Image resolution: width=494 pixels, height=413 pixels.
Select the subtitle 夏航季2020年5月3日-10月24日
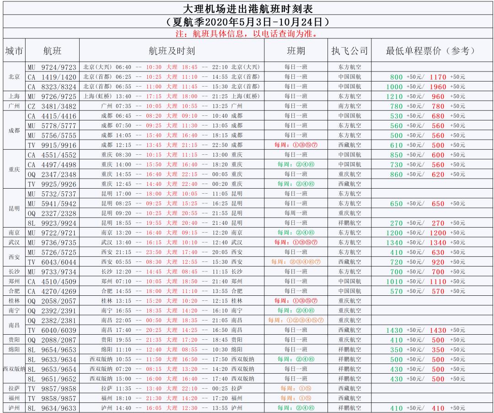tap(247, 22)
